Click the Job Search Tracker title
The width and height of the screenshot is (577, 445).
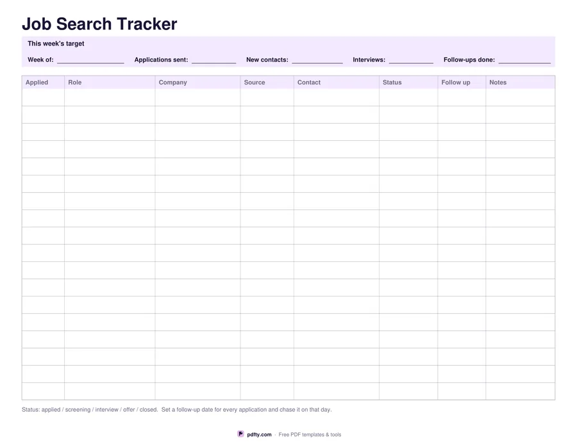pos(99,24)
